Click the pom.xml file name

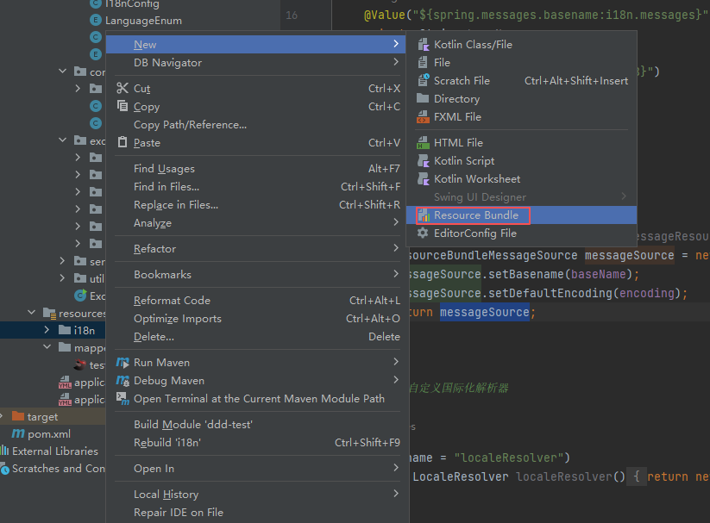pos(49,434)
